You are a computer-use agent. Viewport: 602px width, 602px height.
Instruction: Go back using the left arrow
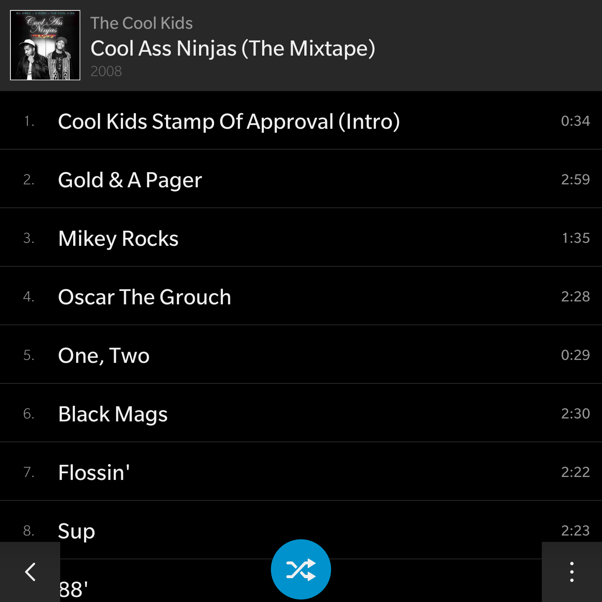pyautogui.click(x=30, y=572)
